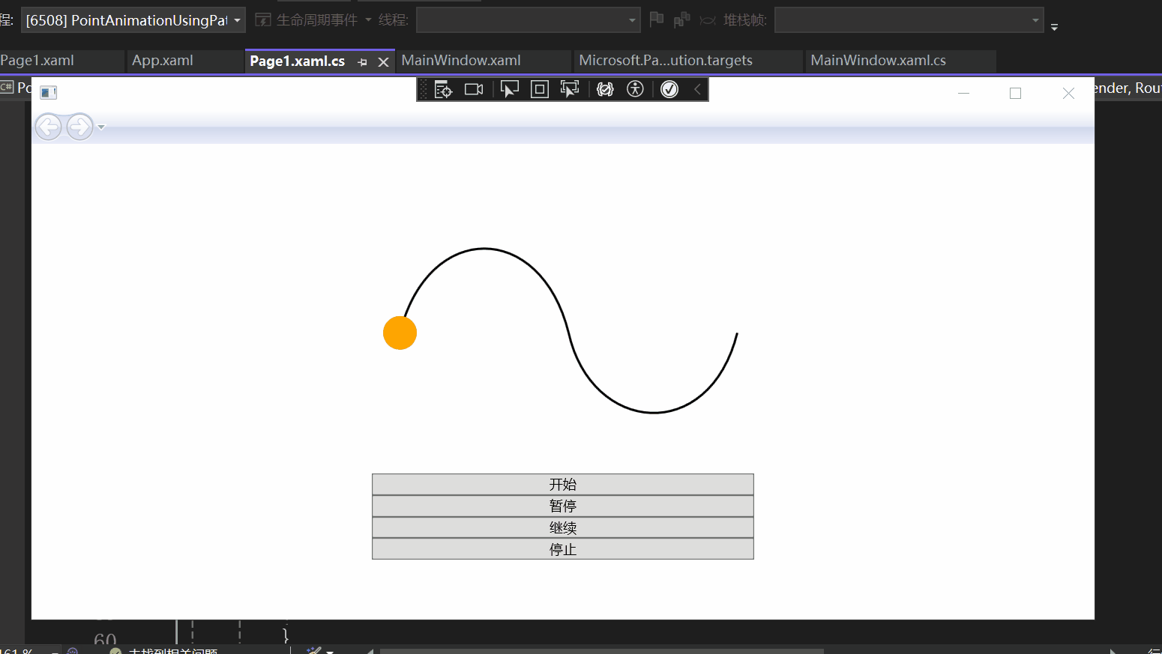Toggle Display Layout Adorners icon
1162x654 pixels.
pyautogui.click(x=540, y=90)
